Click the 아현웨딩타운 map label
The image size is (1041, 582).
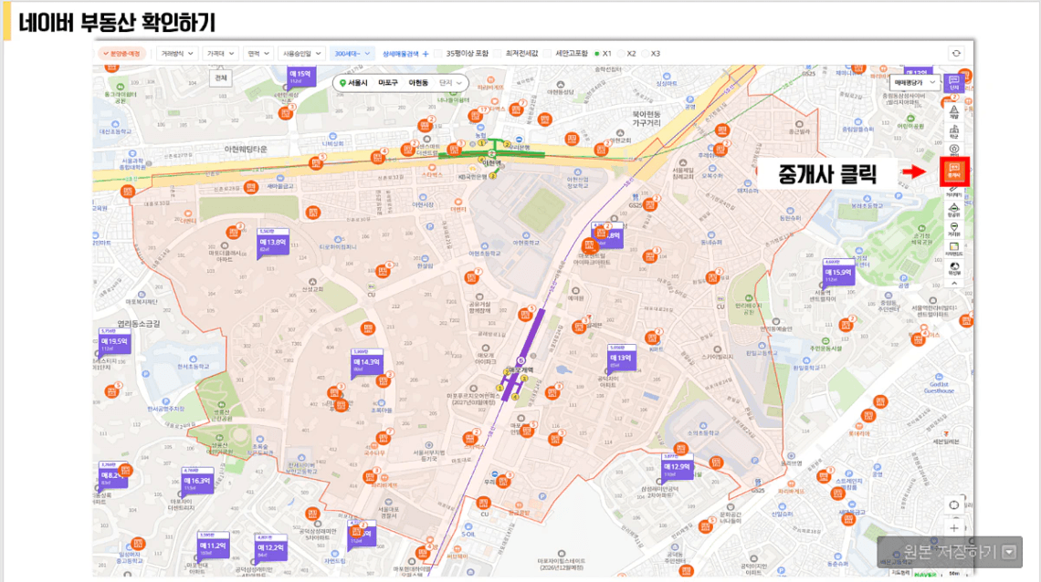tap(246, 150)
